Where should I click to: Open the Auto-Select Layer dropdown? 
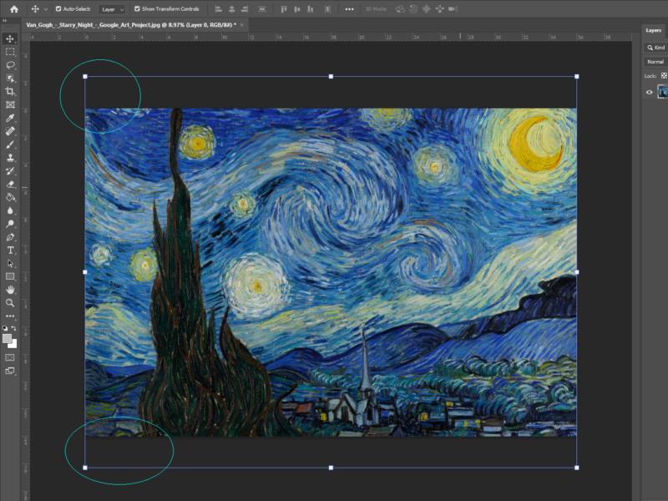112,9
